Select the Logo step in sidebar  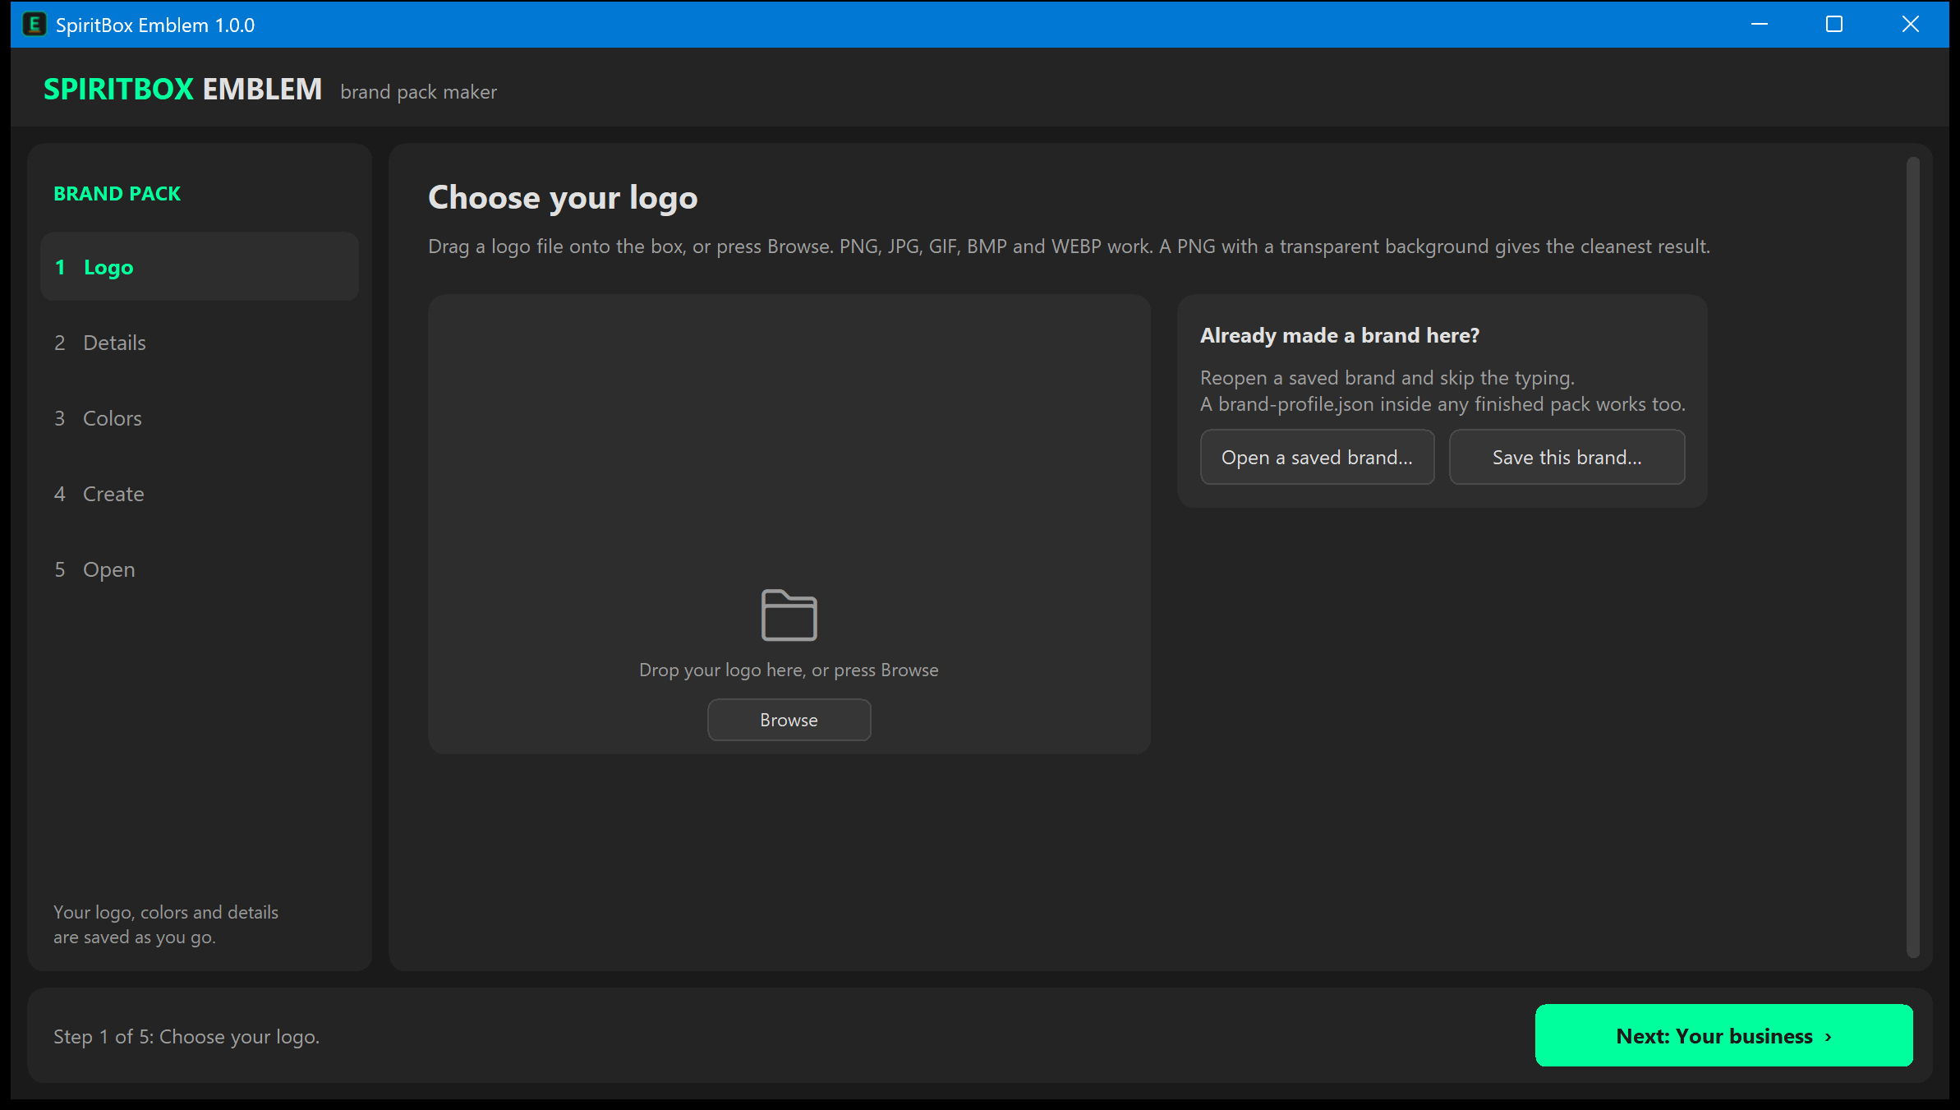tap(200, 267)
